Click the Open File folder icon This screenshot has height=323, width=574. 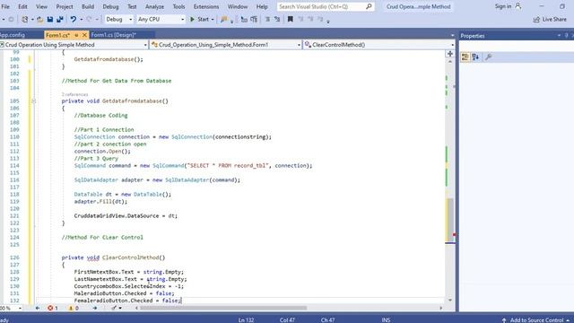coord(39,20)
